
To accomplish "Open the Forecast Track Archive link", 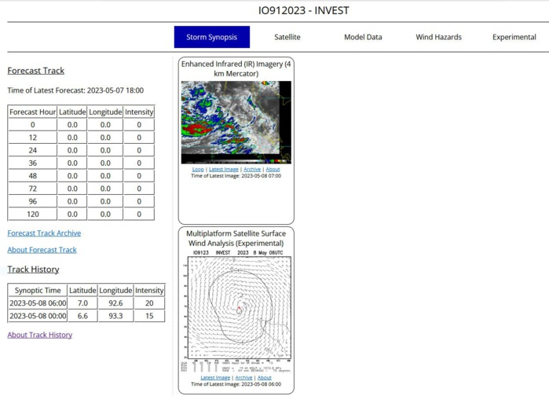I will (x=44, y=233).
